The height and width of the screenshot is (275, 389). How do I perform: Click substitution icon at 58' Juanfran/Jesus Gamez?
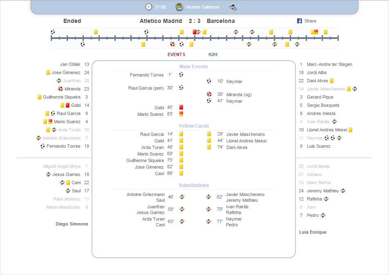[x=182, y=209]
